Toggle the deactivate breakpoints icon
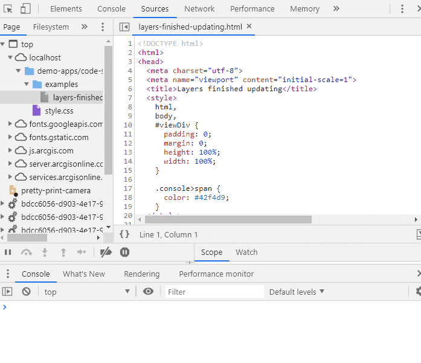Image resolution: width=421 pixels, height=363 pixels. 106,252
